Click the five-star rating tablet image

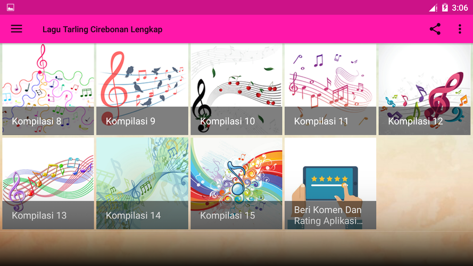[x=330, y=184]
